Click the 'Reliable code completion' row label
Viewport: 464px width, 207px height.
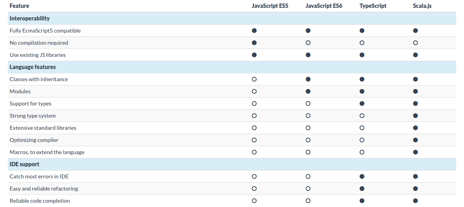click(x=40, y=201)
